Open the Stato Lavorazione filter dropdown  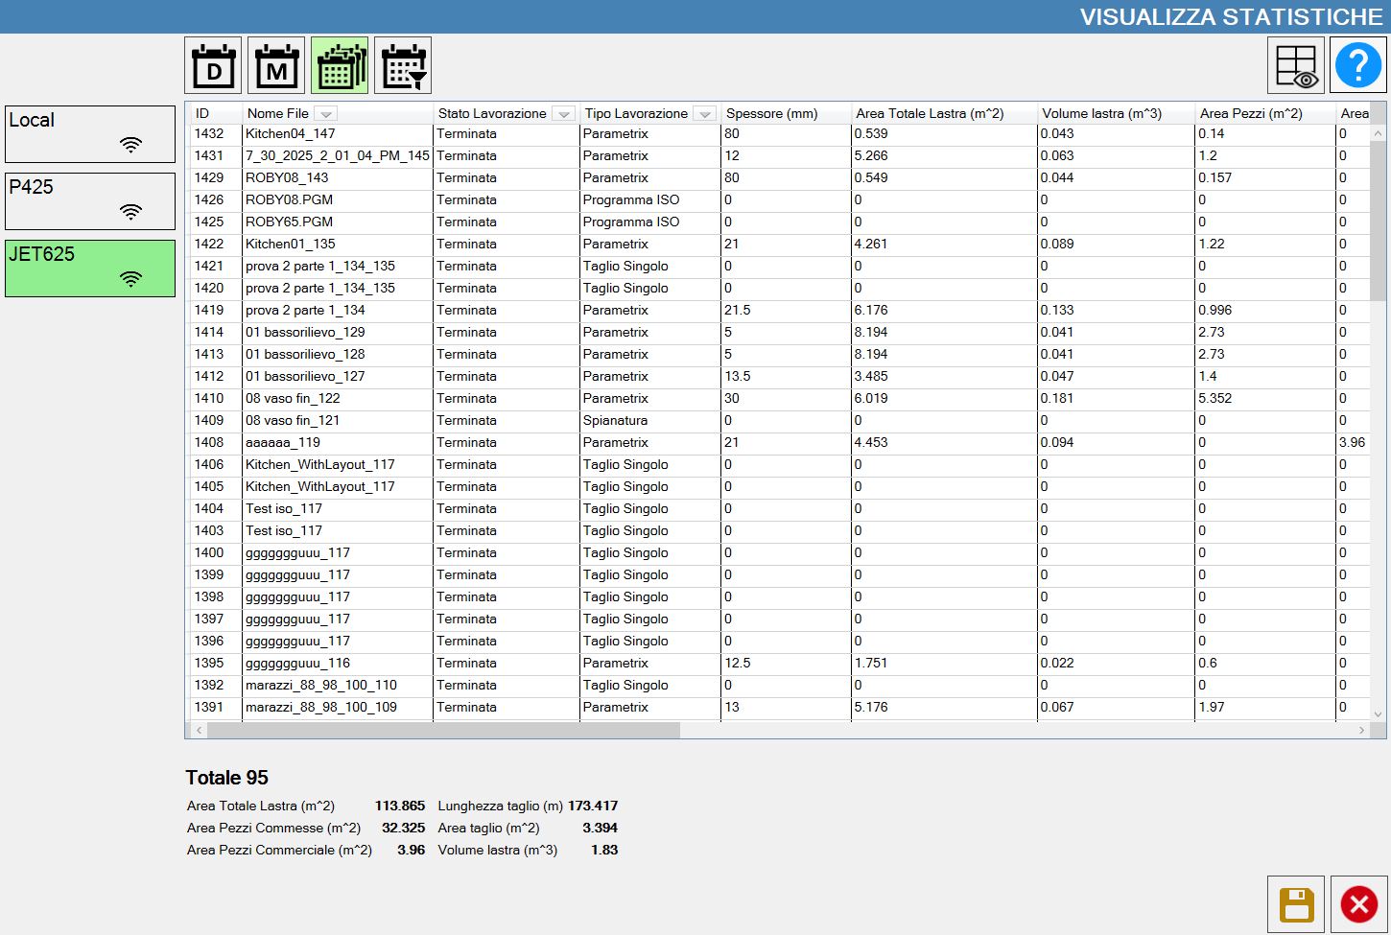(x=564, y=114)
